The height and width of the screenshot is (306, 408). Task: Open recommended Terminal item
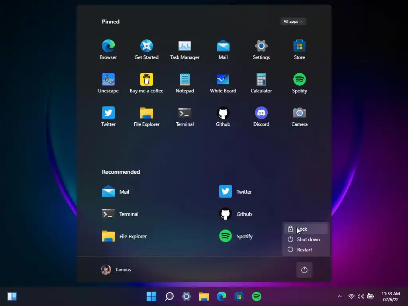tap(120, 214)
